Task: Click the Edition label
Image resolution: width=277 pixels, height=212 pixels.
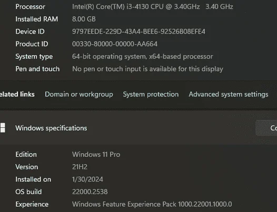Action: coord(26,155)
